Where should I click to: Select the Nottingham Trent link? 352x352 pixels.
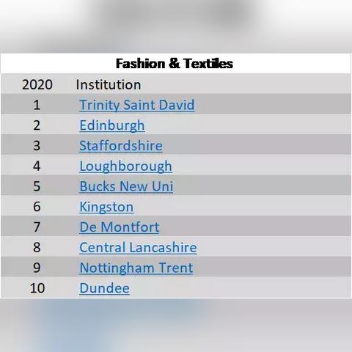pos(136,268)
